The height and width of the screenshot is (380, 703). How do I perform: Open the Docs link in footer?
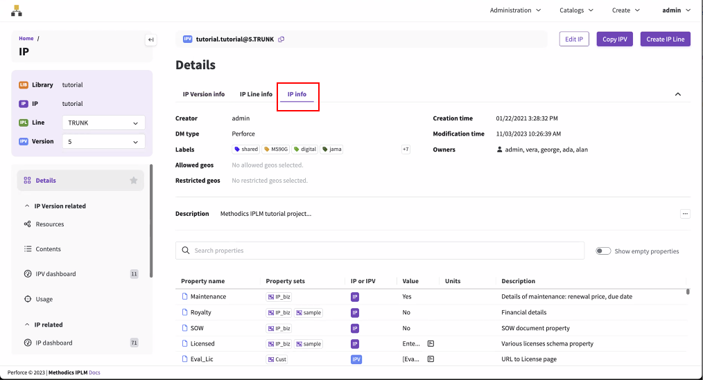pyautogui.click(x=94, y=372)
